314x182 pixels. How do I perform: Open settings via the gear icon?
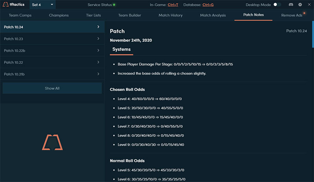[300, 5]
